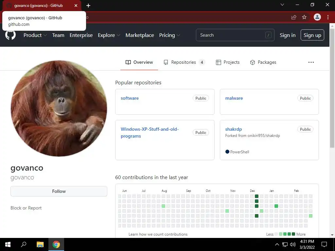Viewport: 335px width, 251px height.
Task: Open File Explorer from taskbar
Action: [40, 244]
